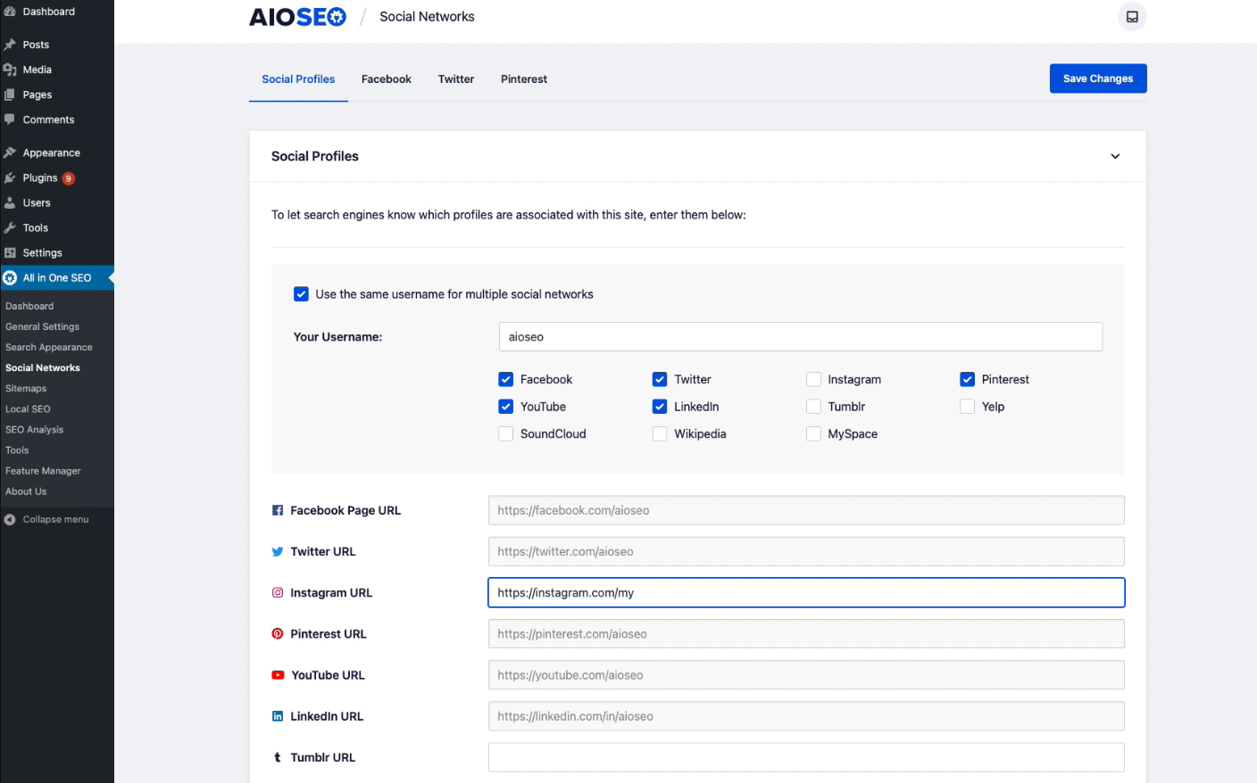Click inside the Your Username field

coord(799,336)
